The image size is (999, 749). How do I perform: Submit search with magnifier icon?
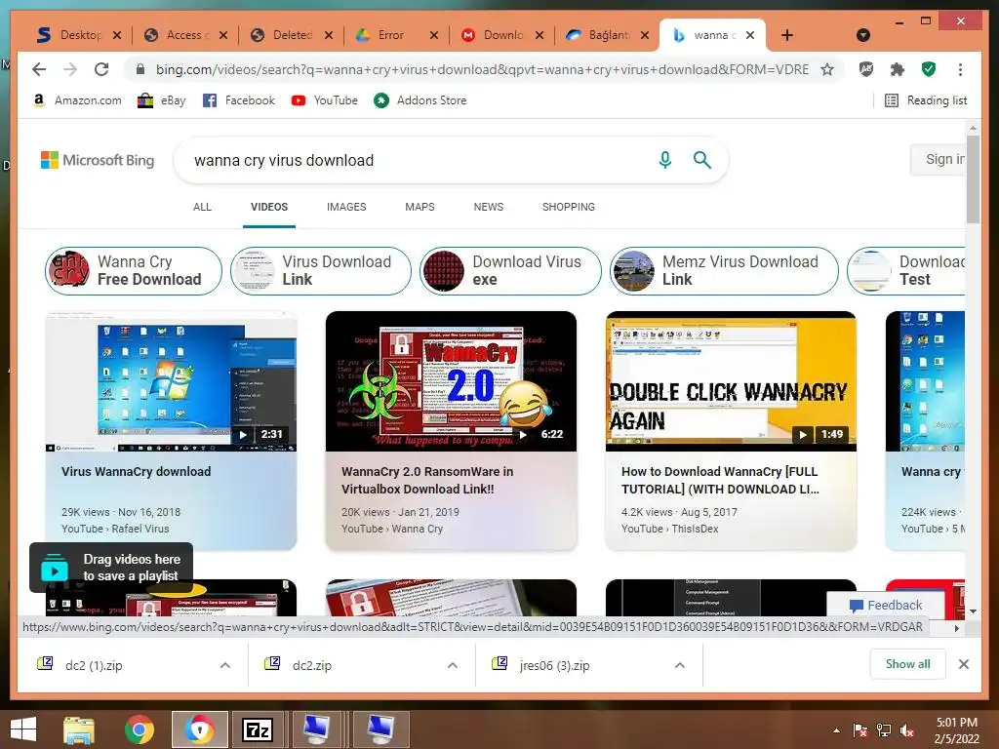point(702,160)
